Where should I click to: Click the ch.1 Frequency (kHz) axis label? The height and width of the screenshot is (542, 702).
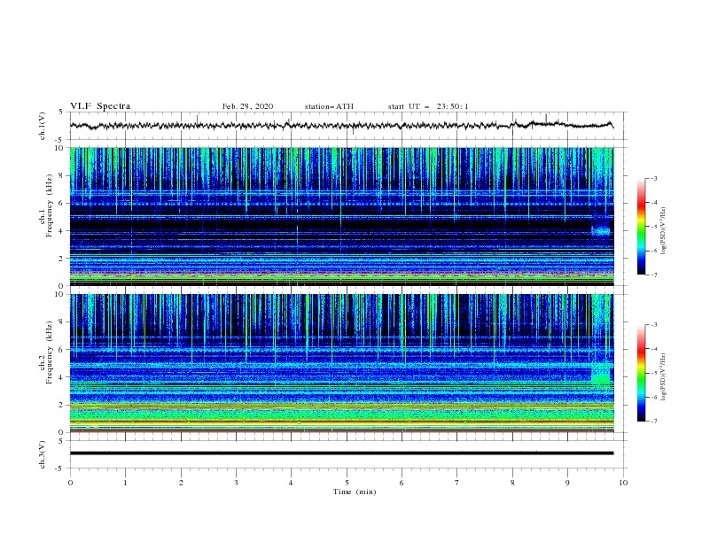click(45, 217)
